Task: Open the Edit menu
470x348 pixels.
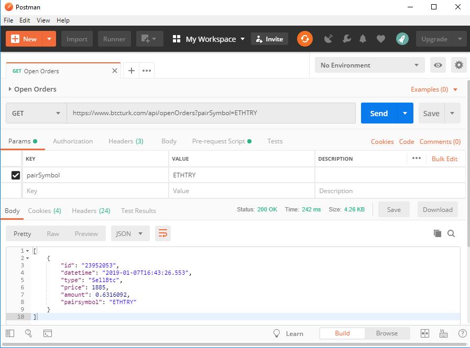Action: click(x=25, y=20)
